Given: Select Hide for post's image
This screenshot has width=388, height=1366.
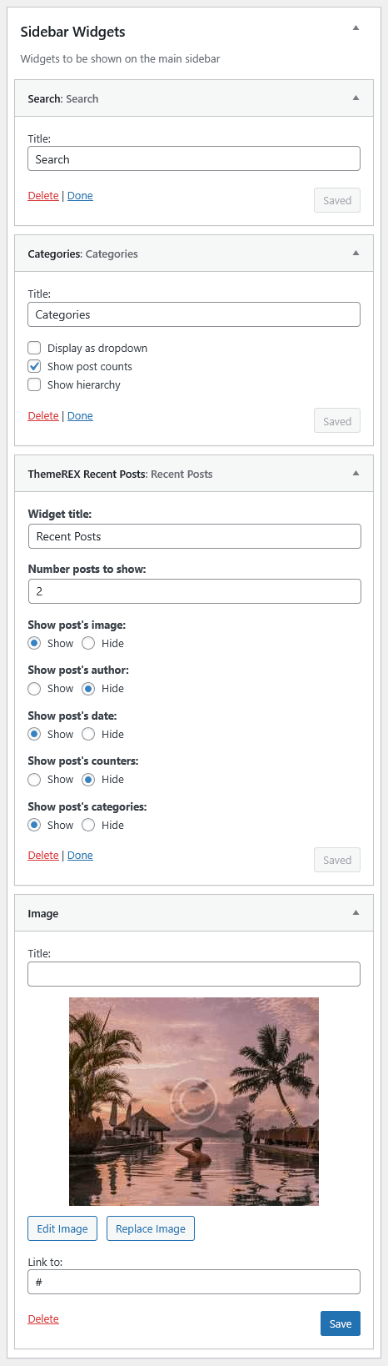Looking at the screenshot, I should [x=88, y=643].
